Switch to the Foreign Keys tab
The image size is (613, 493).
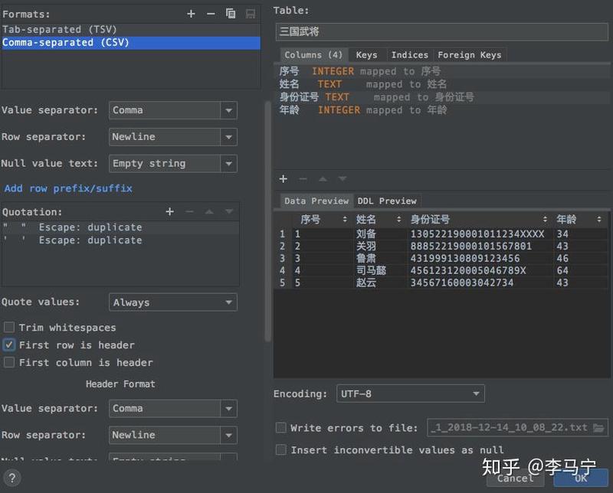pyautogui.click(x=469, y=55)
